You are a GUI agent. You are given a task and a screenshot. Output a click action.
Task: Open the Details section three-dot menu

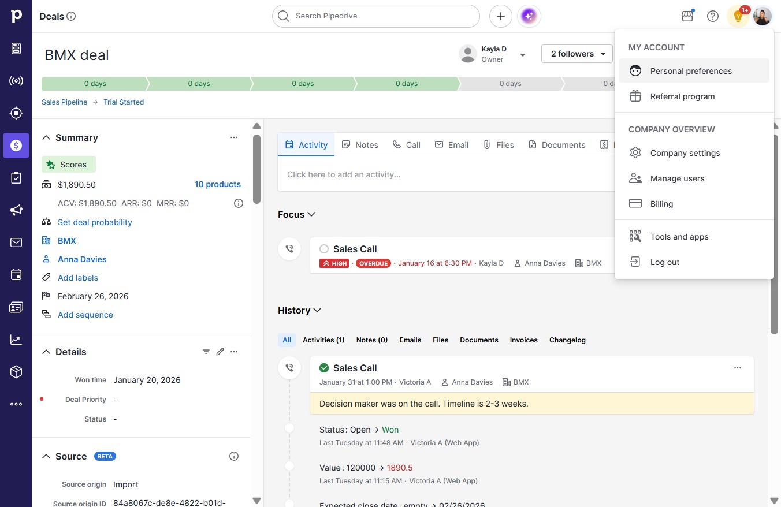point(234,352)
